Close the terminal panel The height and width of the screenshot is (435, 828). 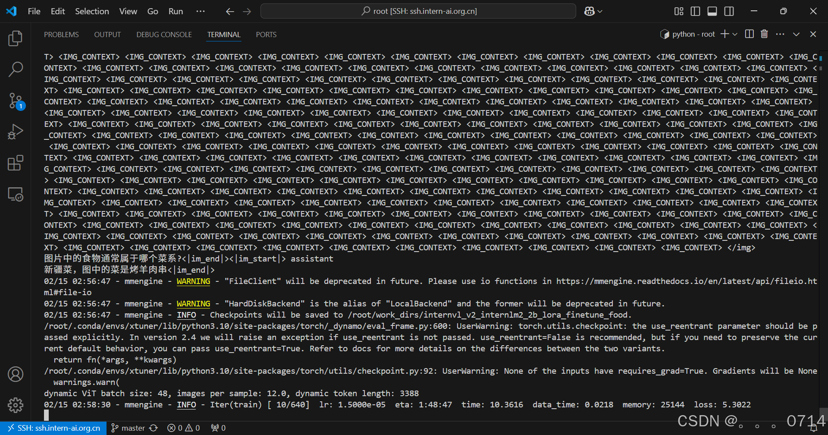pyautogui.click(x=813, y=34)
